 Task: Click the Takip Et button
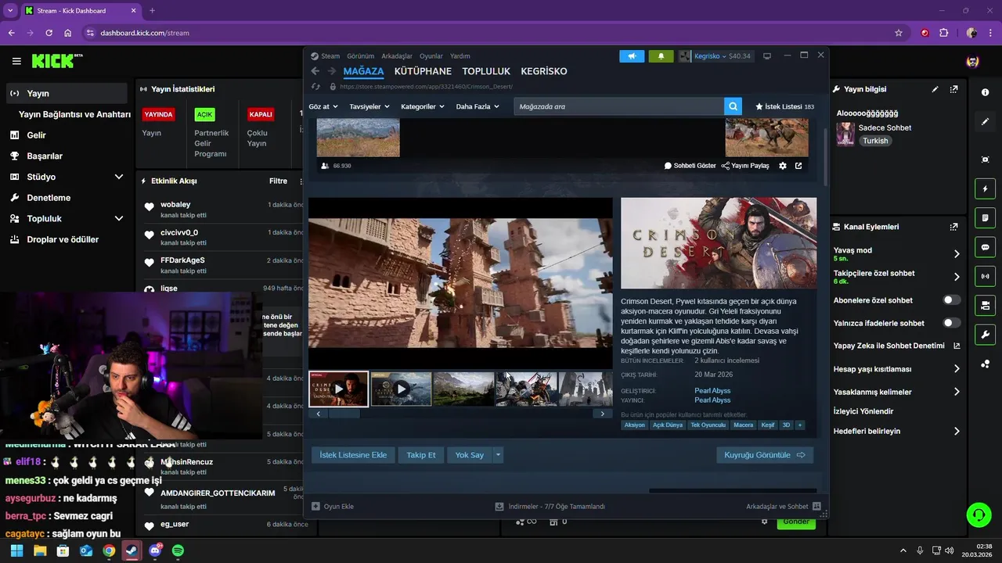[421, 455]
